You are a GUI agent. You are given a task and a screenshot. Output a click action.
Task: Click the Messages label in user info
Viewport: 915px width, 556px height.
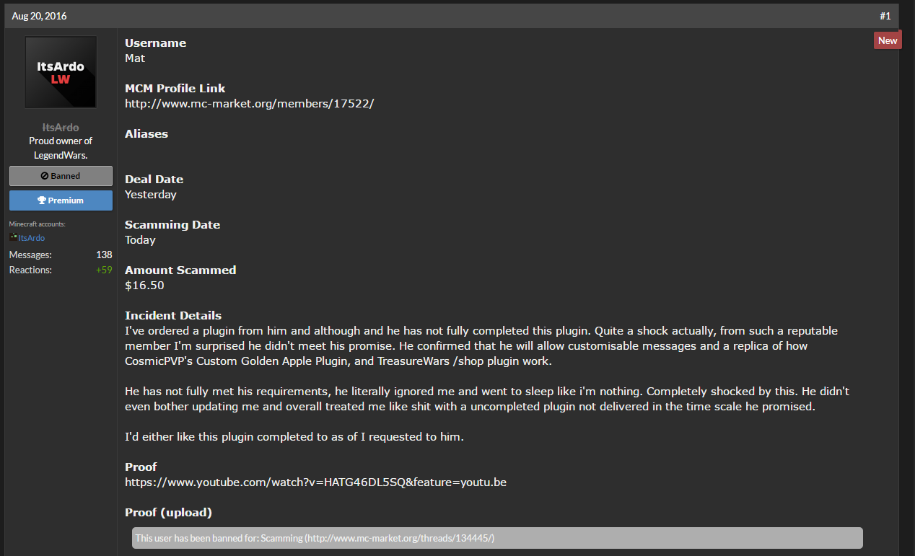[30, 255]
